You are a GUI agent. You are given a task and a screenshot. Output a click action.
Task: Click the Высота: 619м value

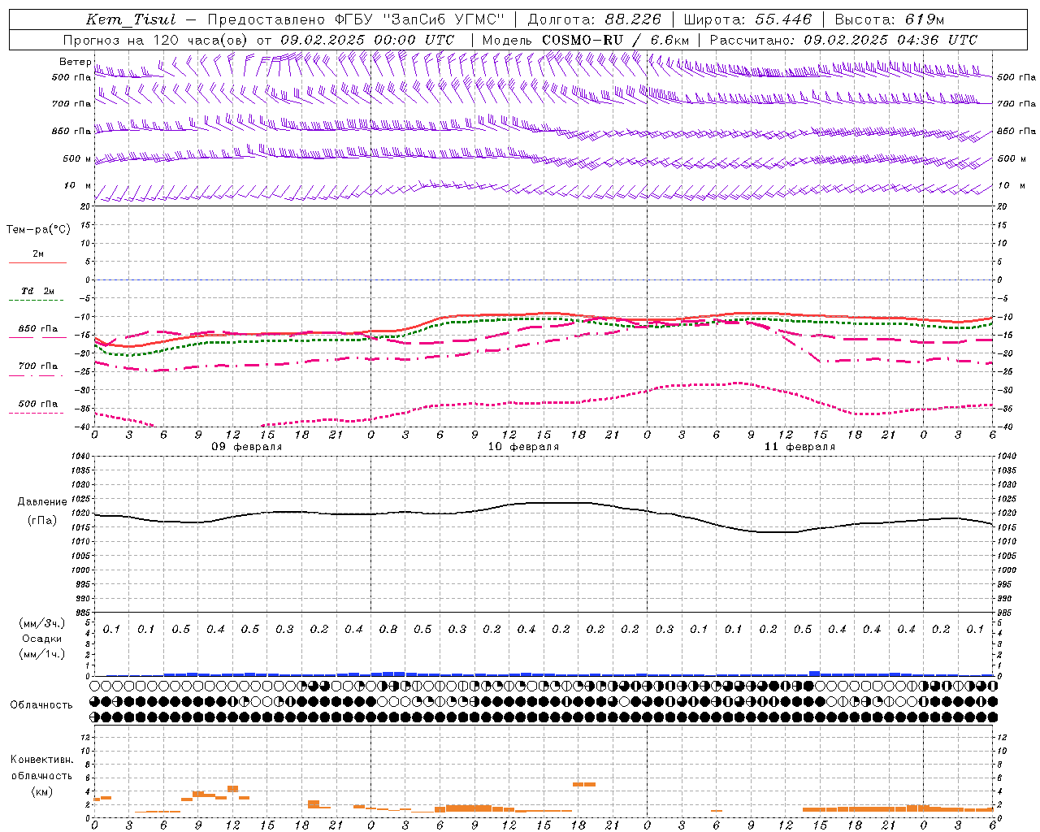point(890,20)
